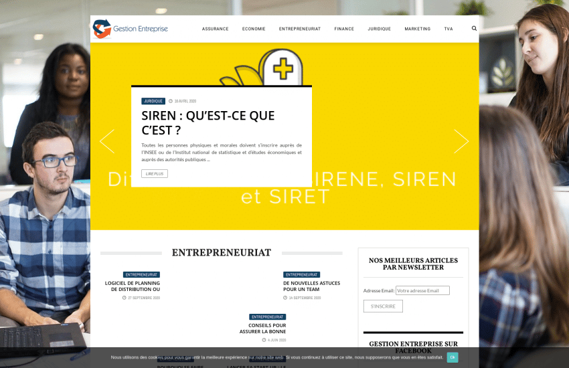569x368 pixels.
Task: Open 'Logiciel de planning de distribution' article
Action: [x=133, y=286]
